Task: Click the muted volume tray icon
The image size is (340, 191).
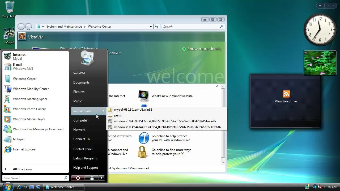Action: coord(320,187)
